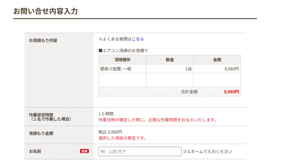Open the よくある質問 こちら link
Image resolution: width=283 pixels, height=160 pixels.
pyautogui.click(x=138, y=39)
